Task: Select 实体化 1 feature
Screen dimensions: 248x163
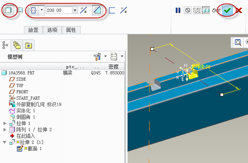Action: (26, 111)
